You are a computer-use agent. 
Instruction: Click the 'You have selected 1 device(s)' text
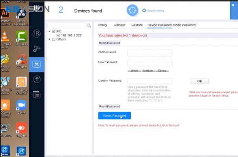[122, 35]
